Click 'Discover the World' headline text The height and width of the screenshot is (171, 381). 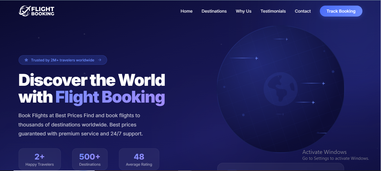coord(92,80)
